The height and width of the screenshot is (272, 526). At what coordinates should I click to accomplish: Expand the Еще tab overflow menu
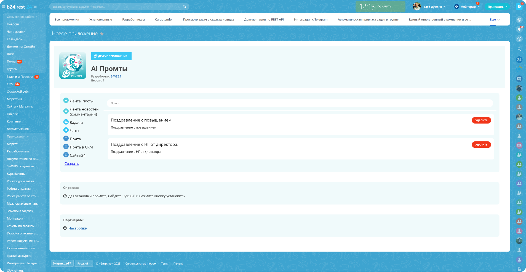click(495, 20)
